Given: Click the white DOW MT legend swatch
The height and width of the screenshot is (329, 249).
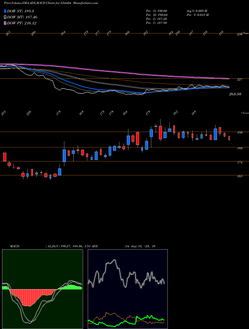Looking at the screenshot, I should [x=5, y=17].
